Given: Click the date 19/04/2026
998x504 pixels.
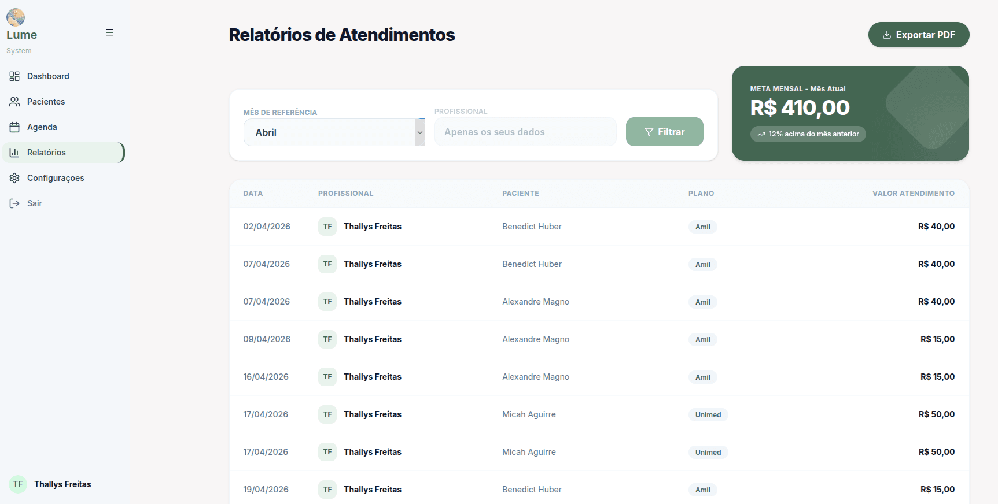Looking at the screenshot, I should pos(266,490).
